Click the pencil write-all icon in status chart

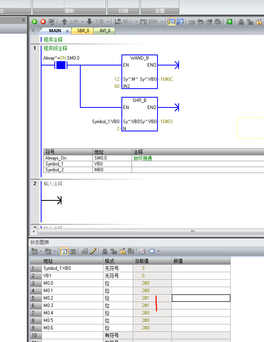(93, 251)
